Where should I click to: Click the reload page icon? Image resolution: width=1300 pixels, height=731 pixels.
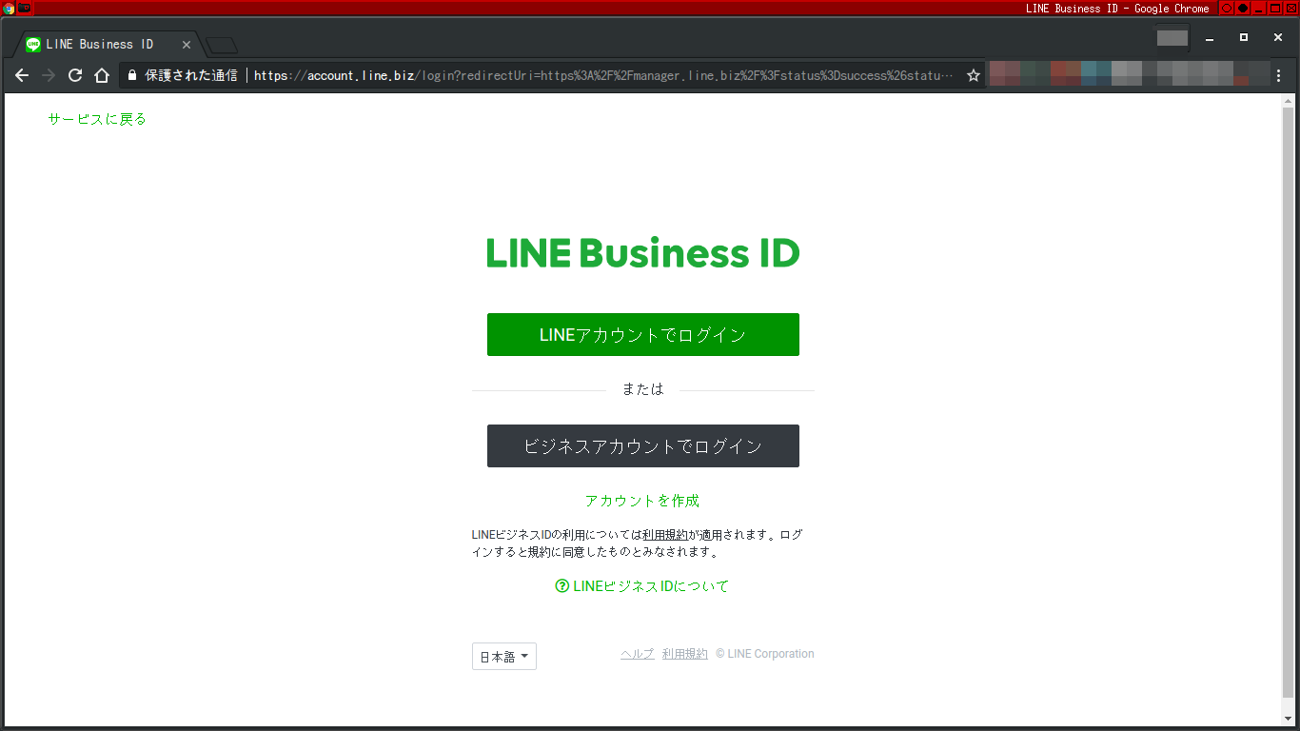pos(75,74)
